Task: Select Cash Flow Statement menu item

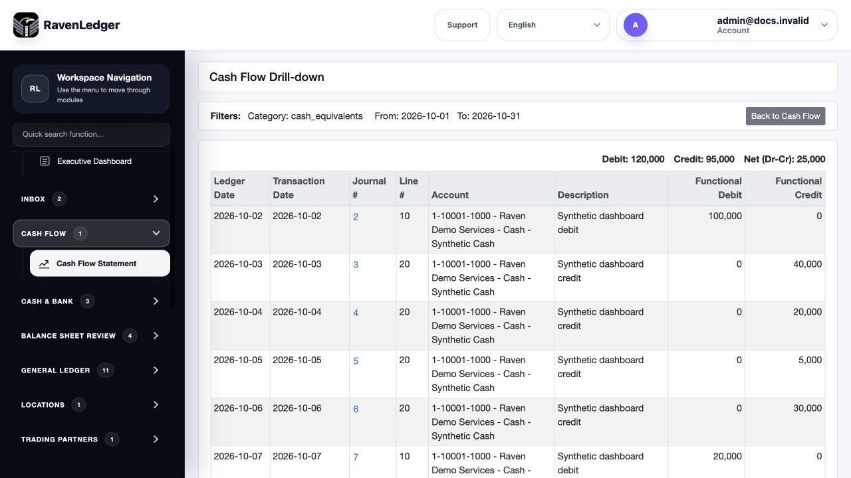Action: 100,264
